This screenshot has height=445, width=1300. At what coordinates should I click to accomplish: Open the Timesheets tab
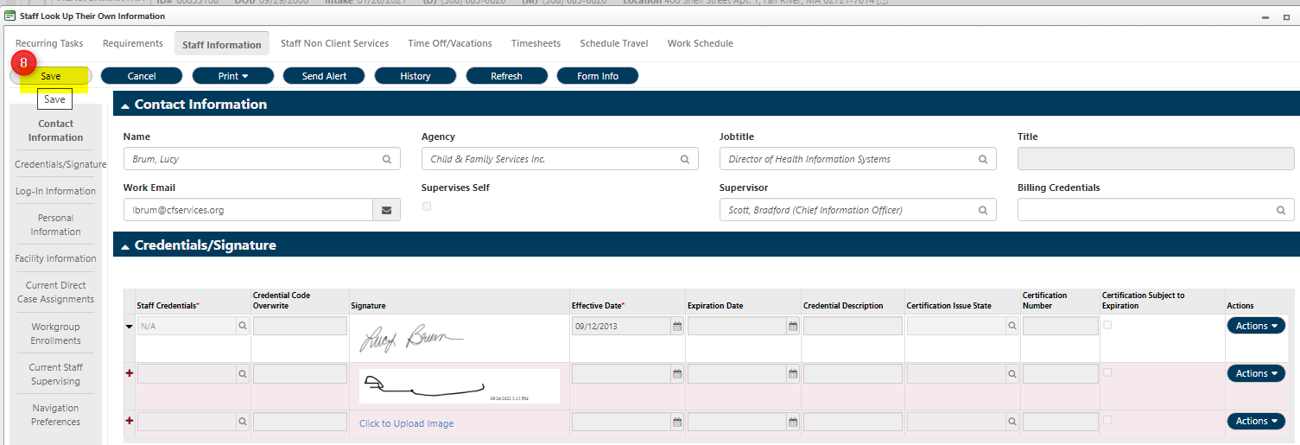[536, 43]
